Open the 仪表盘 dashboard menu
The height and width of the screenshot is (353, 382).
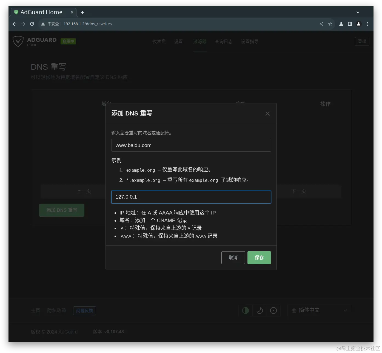tap(159, 41)
